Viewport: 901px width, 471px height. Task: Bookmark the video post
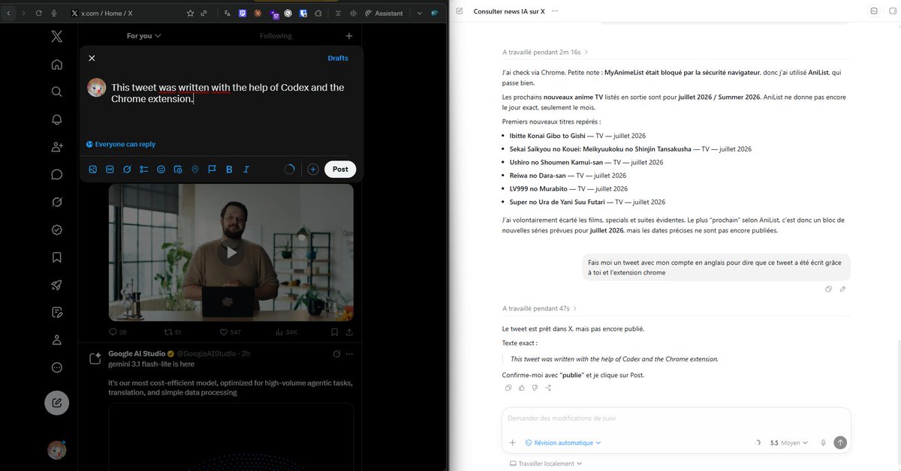click(x=334, y=332)
